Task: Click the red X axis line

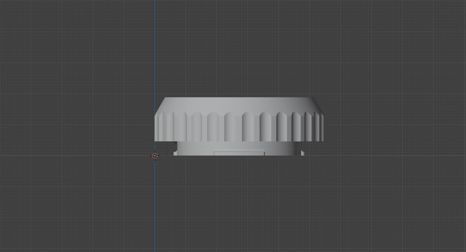Action: (78, 156)
